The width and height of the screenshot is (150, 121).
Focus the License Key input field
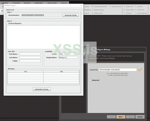pyautogui.click(x=118, y=70)
